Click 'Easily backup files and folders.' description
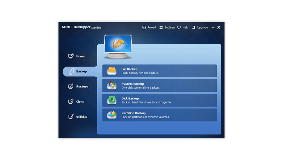Viewport: 283px width, 159px height. coord(140,73)
